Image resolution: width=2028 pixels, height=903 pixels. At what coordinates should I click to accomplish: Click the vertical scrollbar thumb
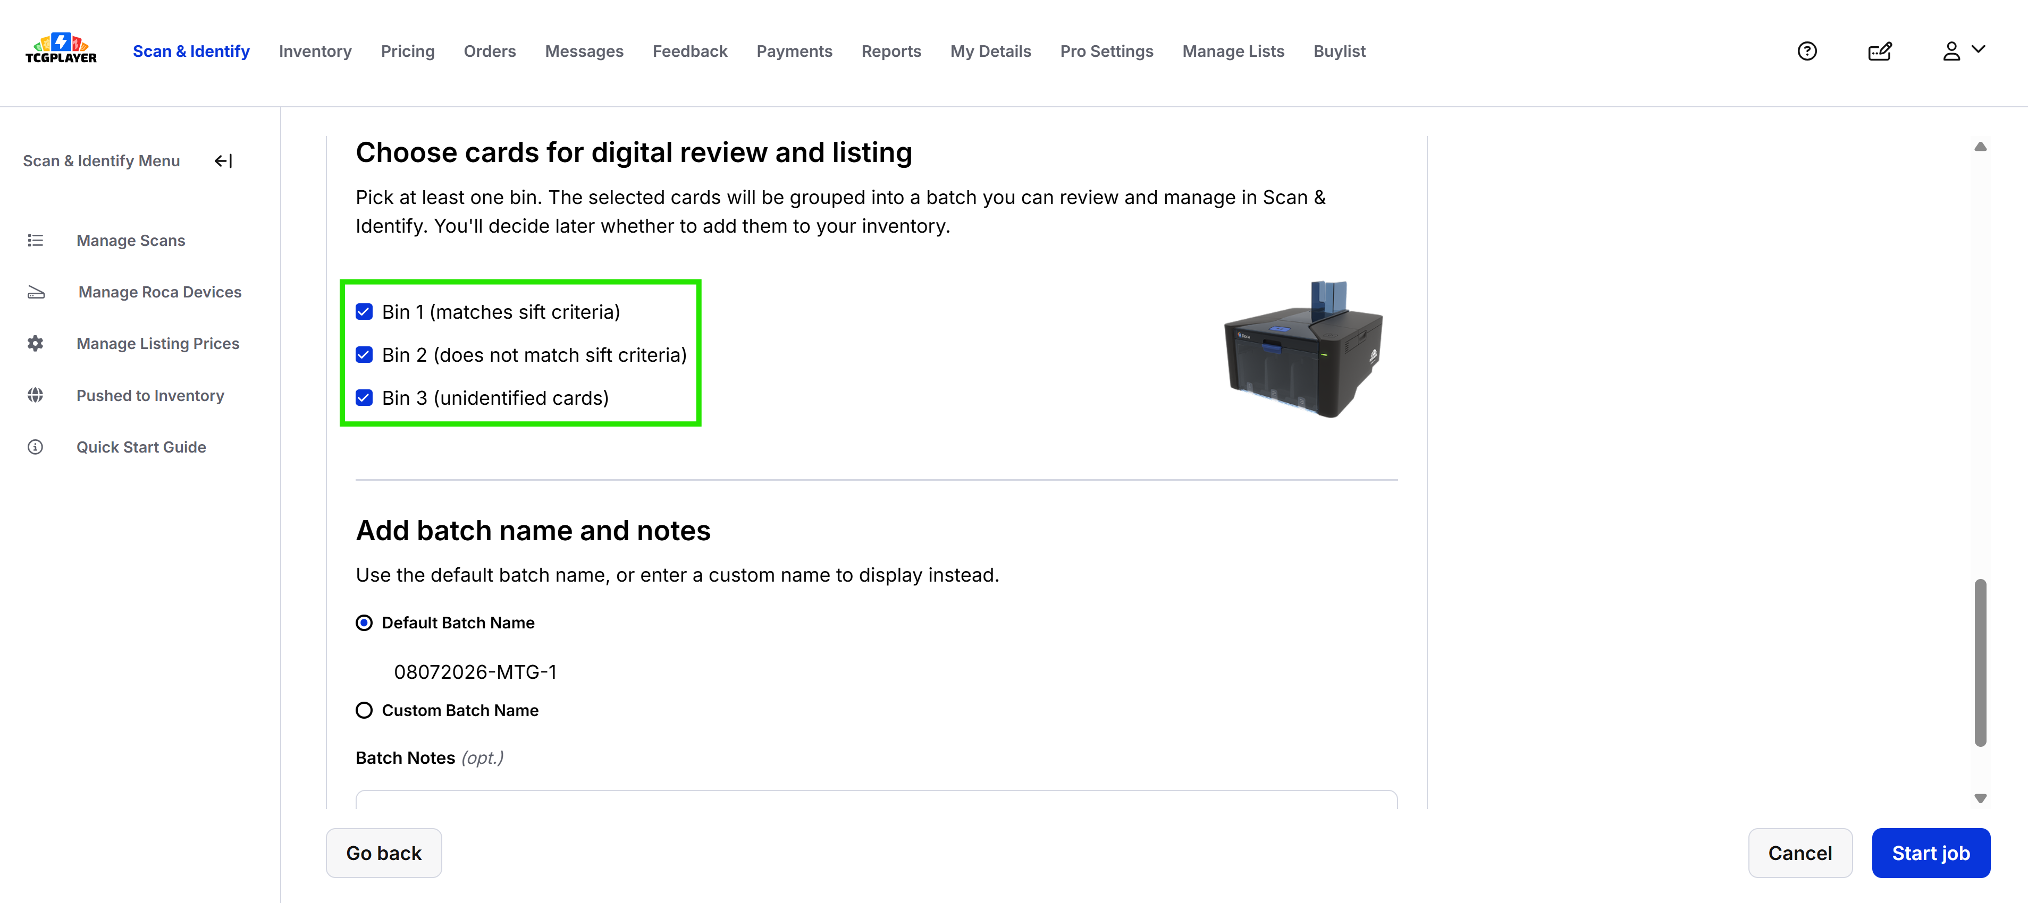click(1980, 662)
